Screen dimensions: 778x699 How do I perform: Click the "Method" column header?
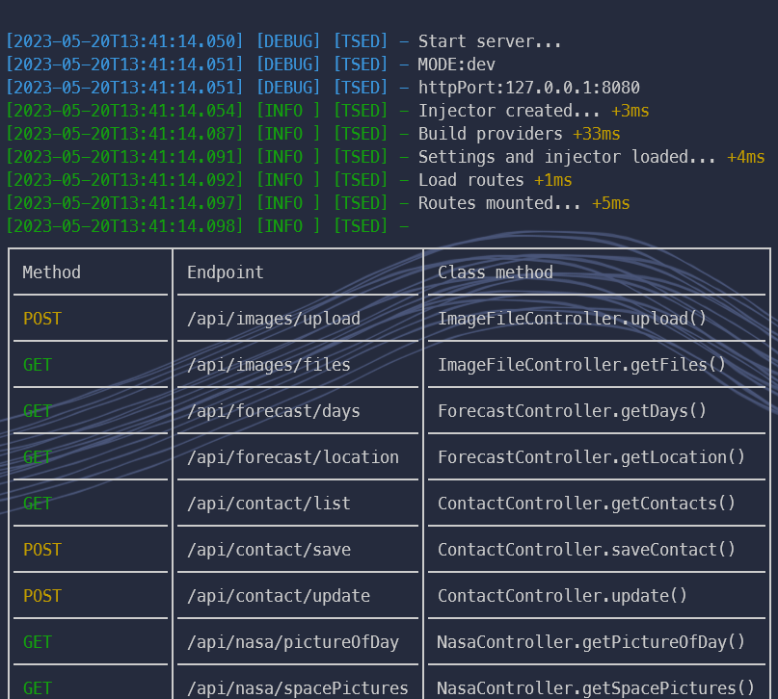click(52, 272)
